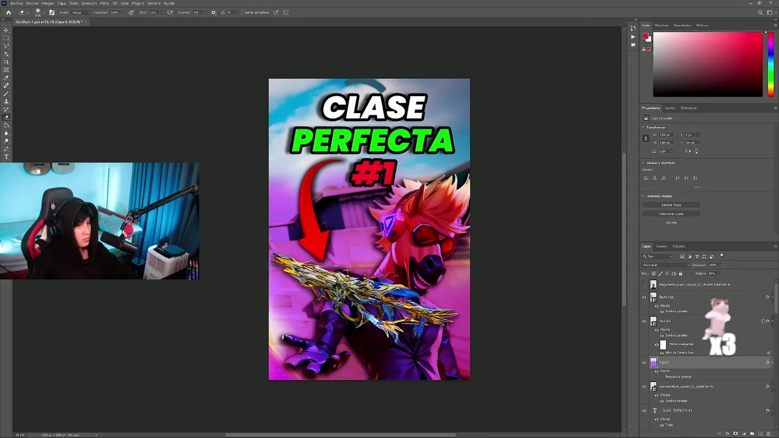Select the History Brush tool
The width and height of the screenshot is (779, 438).
7,109
